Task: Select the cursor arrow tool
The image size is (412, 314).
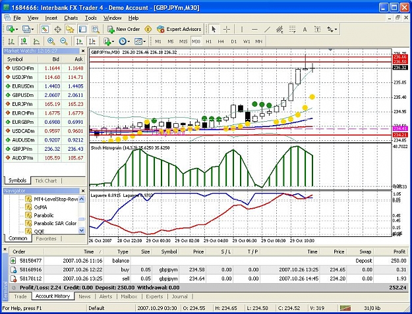Action: pyautogui.click(x=214, y=29)
